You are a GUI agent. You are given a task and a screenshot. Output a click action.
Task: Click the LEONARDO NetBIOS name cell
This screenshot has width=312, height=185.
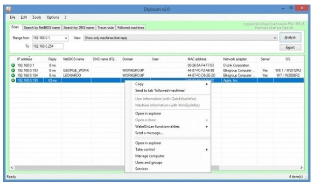[x=72, y=75]
